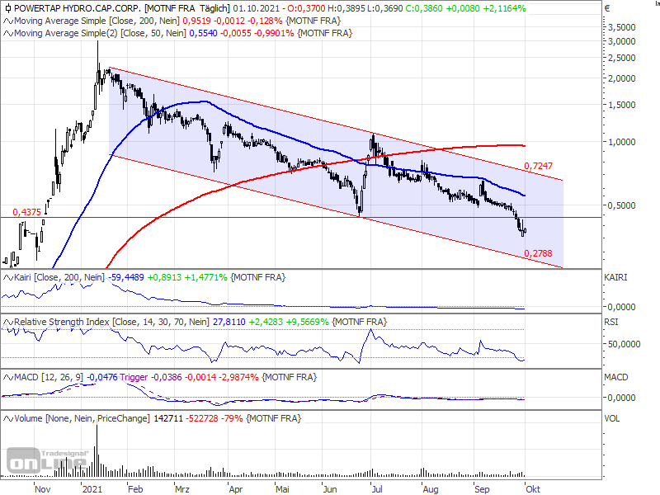Click the RSI panel axis title

coord(611,322)
